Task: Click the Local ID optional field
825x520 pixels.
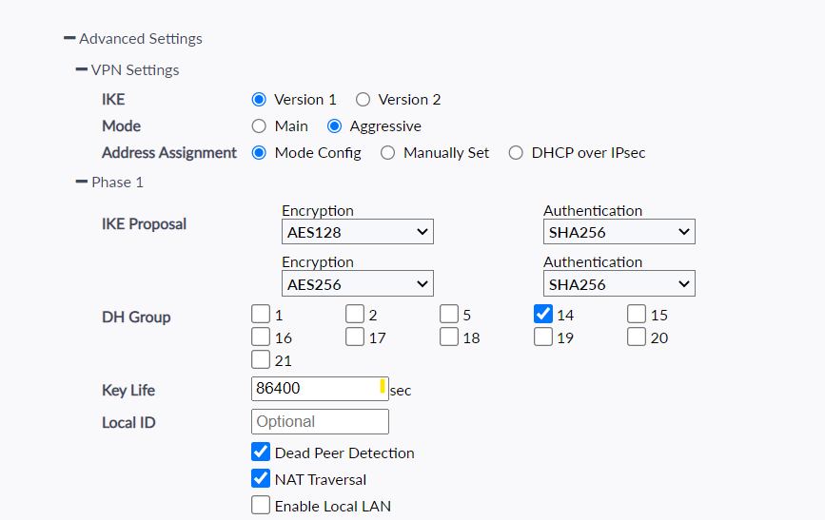Action: (320, 421)
